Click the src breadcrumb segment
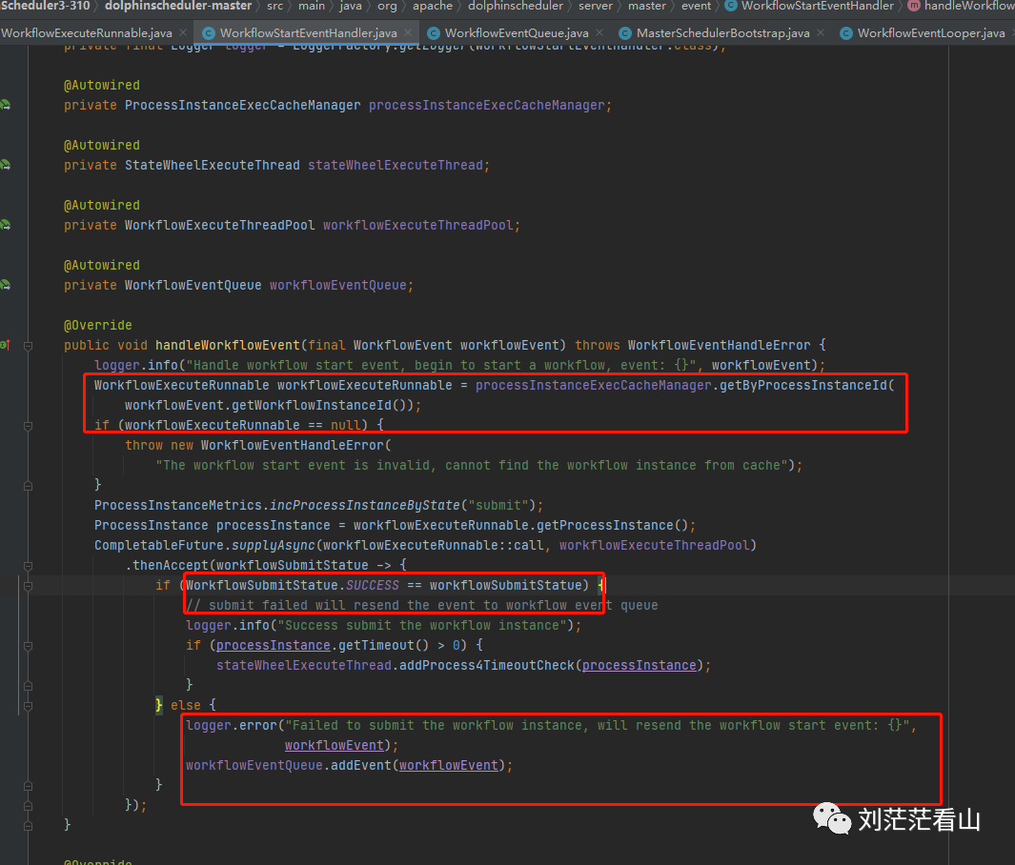 pyautogui.click(x=275, y=6)
